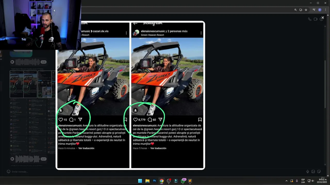
Task: Seek within the upper voice message waveform
Action: coord(28,62)
